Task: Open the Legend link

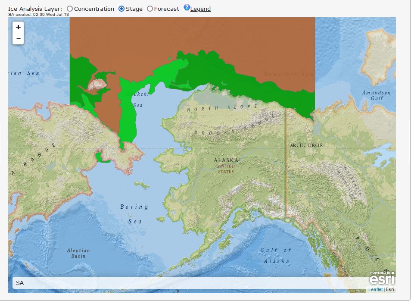Action: [200, 9]
